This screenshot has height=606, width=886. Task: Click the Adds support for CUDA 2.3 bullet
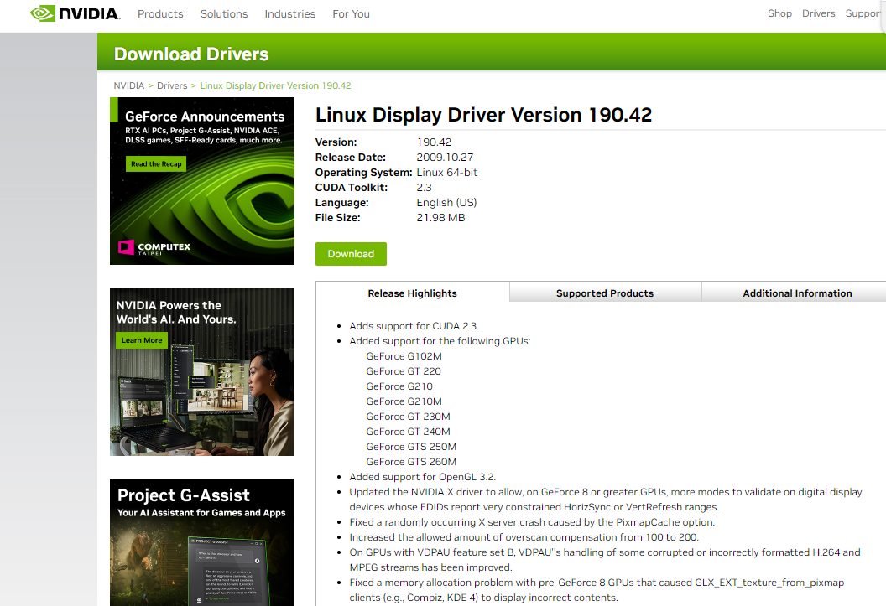(x=414, y=326)
